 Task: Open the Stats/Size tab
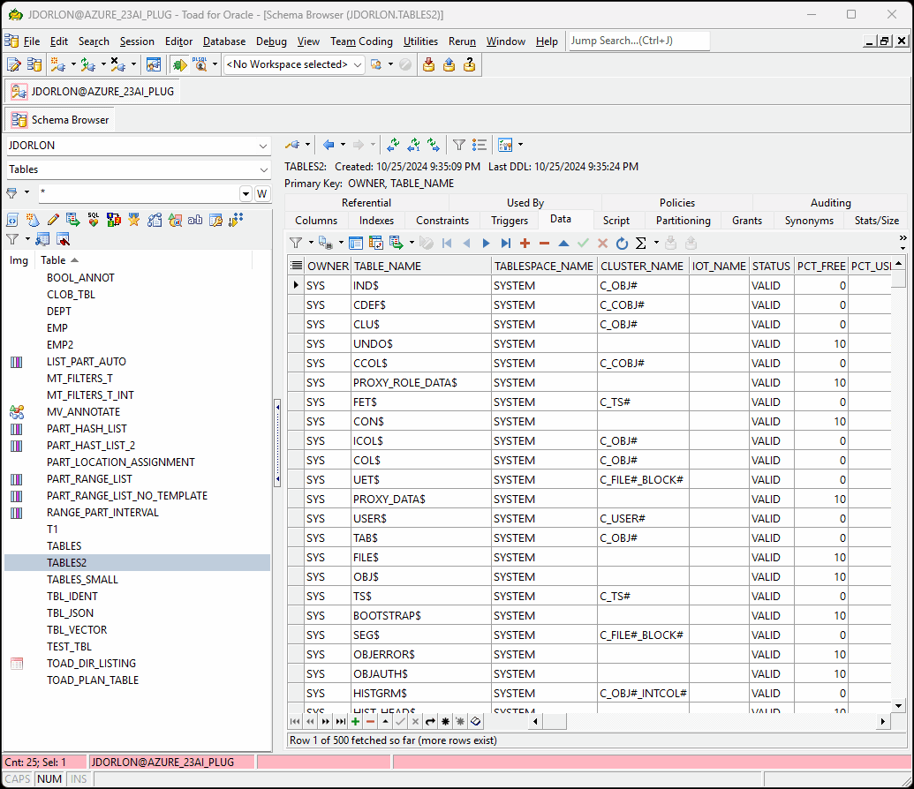point(877,221)
